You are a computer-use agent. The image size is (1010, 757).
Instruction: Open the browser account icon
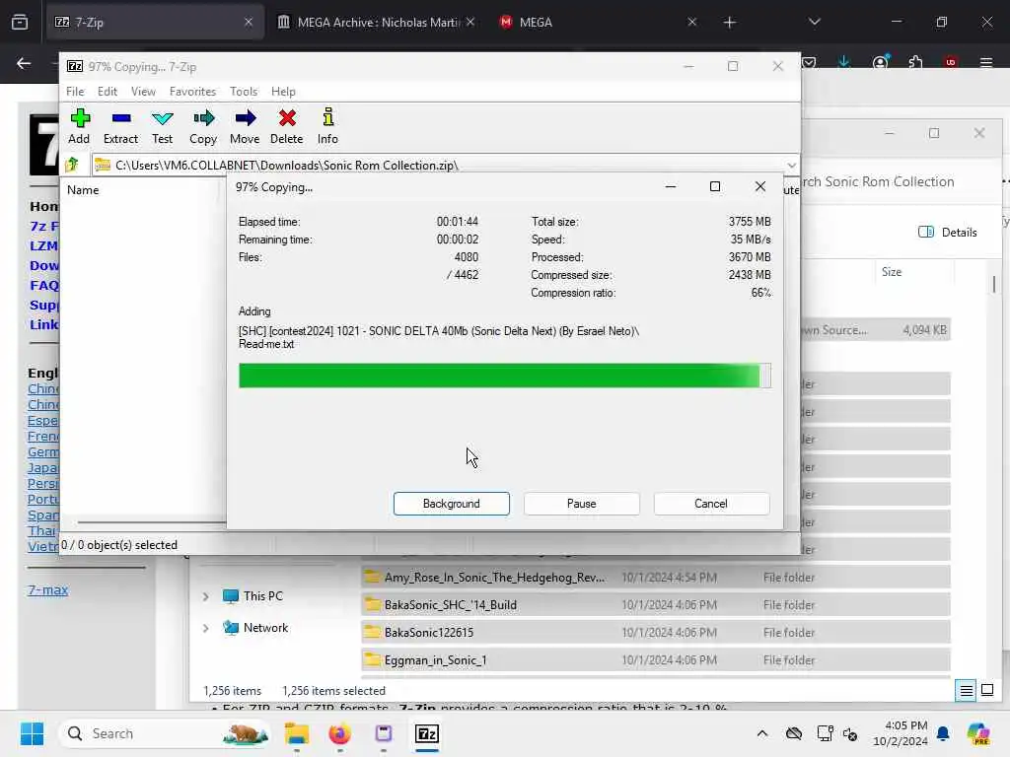click(880, 62)
